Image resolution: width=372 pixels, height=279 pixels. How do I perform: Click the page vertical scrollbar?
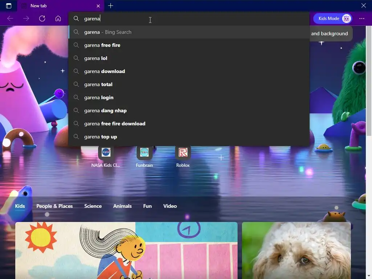pos(369,81)
